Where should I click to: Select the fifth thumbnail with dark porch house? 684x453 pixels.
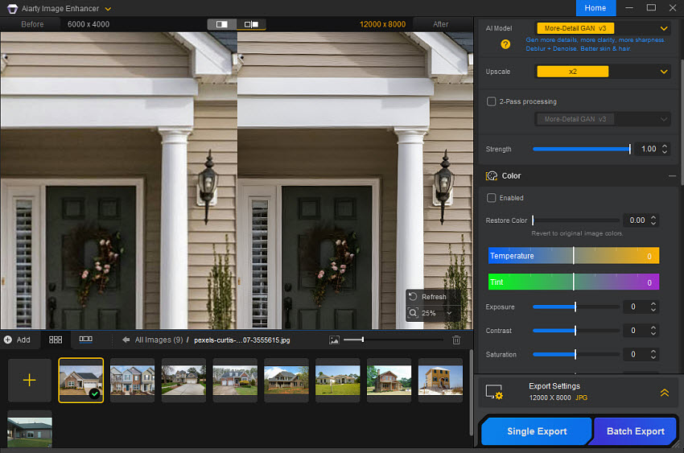(x=286, y=381)
